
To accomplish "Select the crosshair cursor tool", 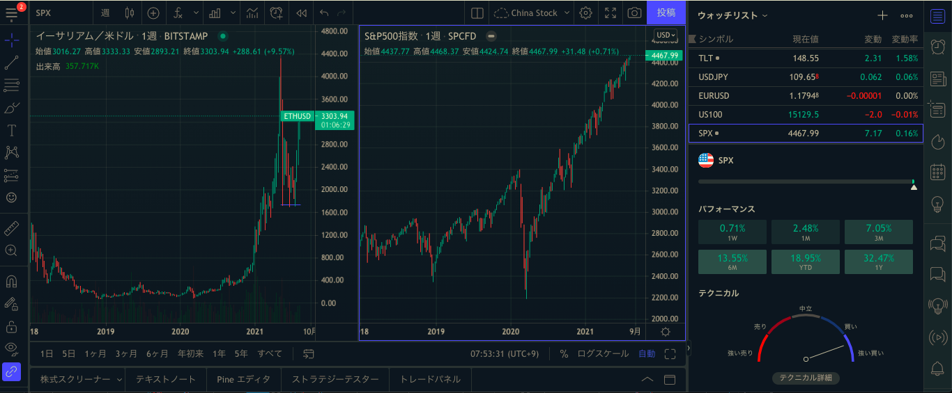I will click(12, 40).
